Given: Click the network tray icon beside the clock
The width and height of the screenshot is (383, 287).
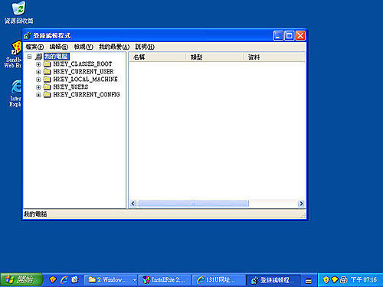Looking at the screenshot, I should (344, 280).
